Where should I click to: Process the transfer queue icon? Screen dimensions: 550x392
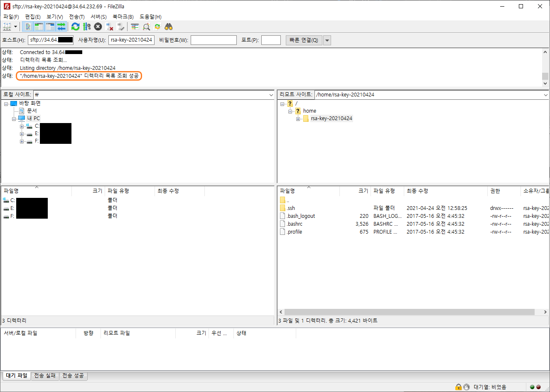pyautogui.click(x=86, y=27)
